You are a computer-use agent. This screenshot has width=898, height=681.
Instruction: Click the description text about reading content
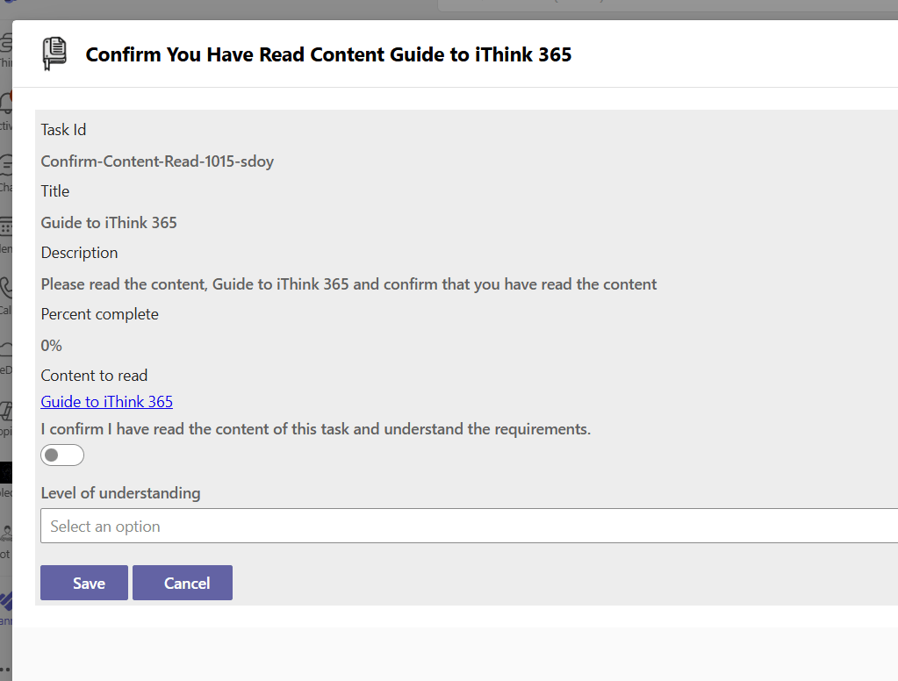[348, 284]
